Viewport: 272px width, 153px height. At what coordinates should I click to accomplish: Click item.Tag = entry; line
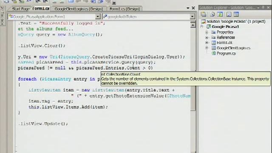[51, 101]
